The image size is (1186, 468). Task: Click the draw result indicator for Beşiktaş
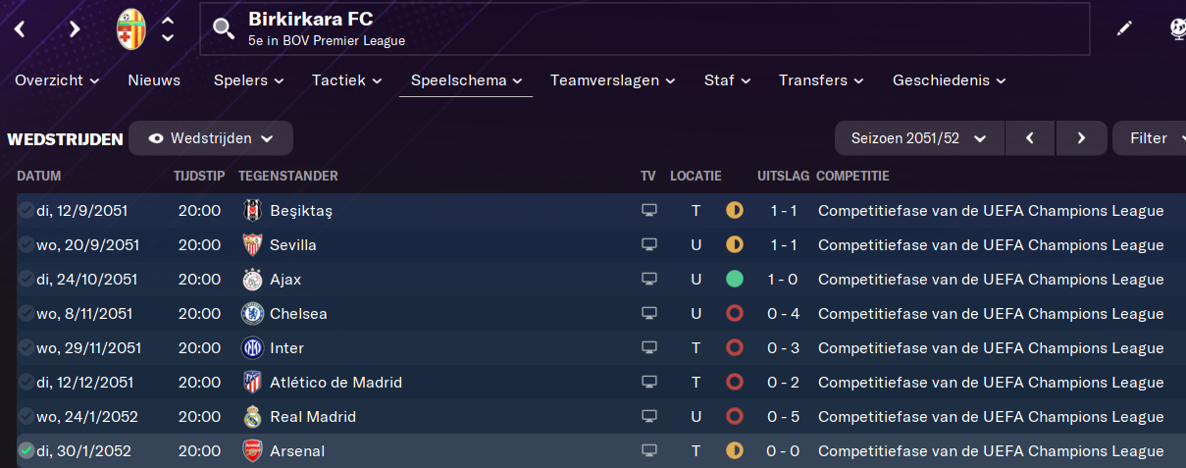[x=734, y=210]
